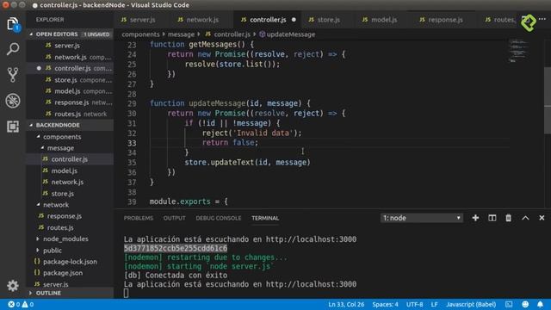Open routes.js in the network folder
Screen dimensions: 551x310
[60, 227]
